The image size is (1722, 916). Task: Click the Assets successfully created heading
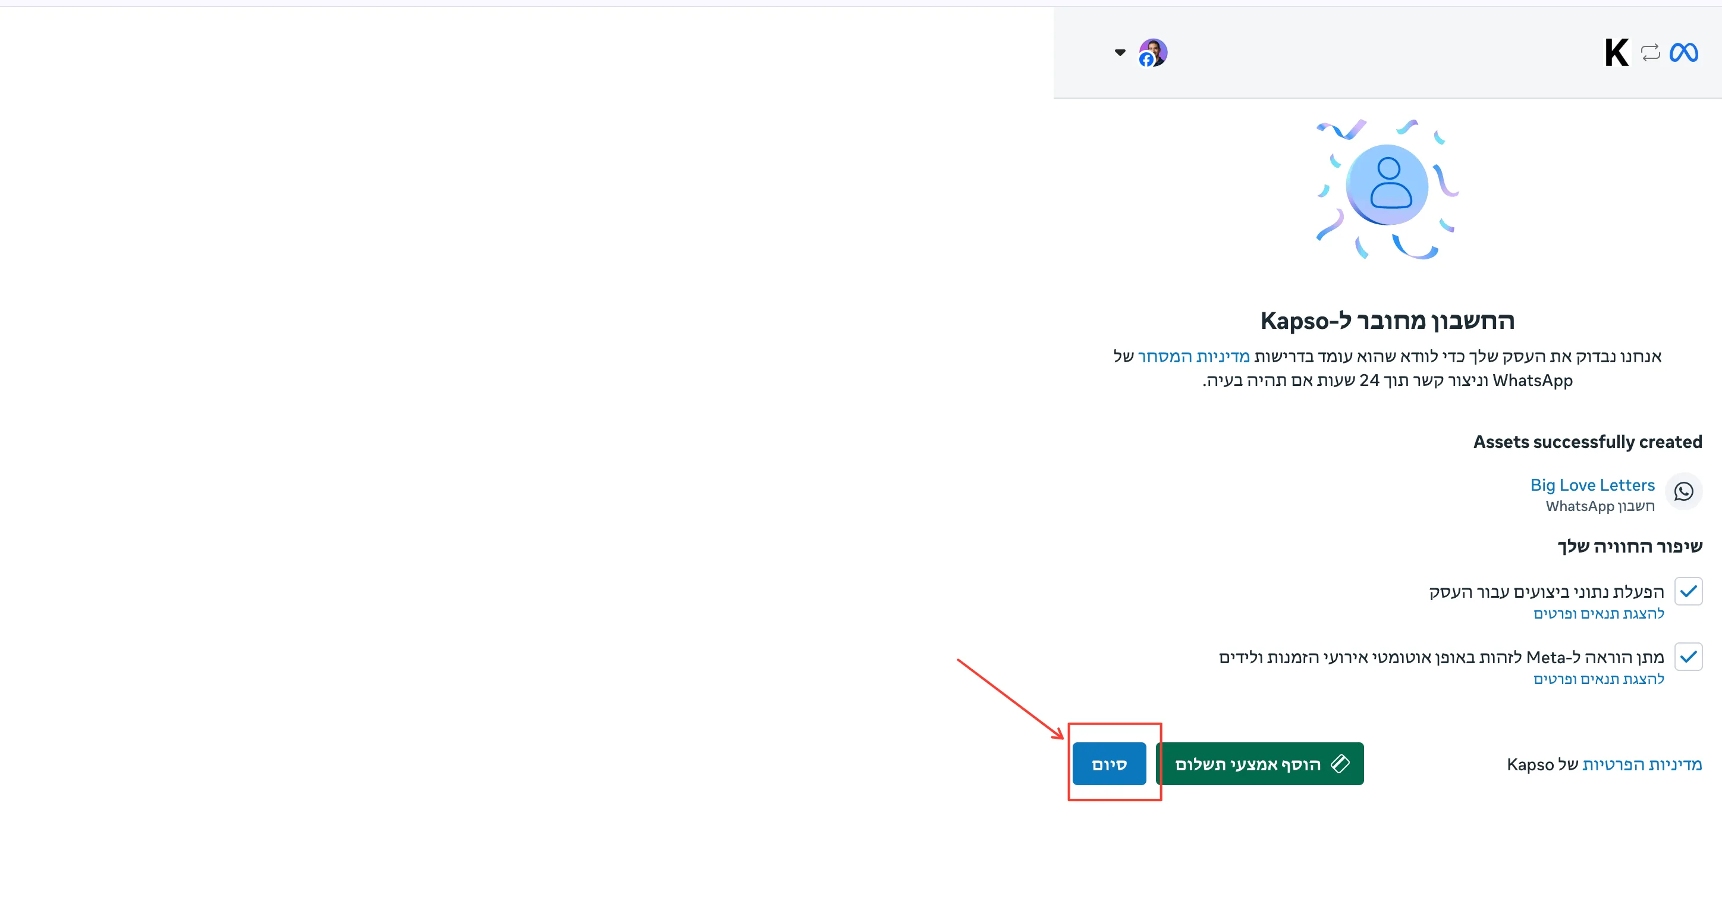point(1588,442)
